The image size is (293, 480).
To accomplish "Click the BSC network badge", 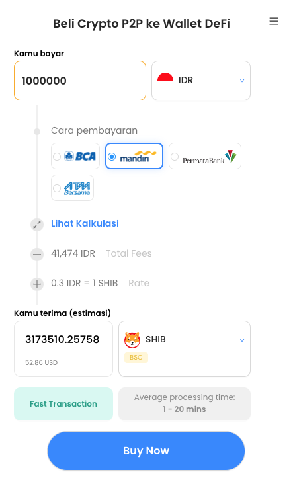I will 136,357.
